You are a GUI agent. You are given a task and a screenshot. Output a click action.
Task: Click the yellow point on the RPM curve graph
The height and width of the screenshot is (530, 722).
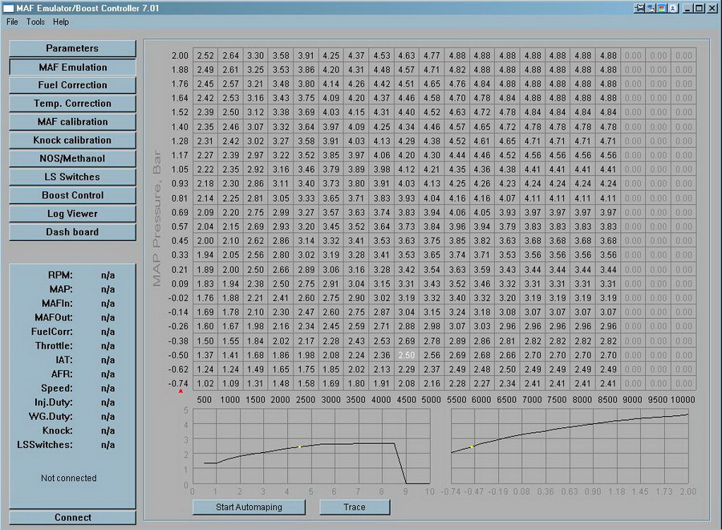pyautogui.click(x=299, y=446)
